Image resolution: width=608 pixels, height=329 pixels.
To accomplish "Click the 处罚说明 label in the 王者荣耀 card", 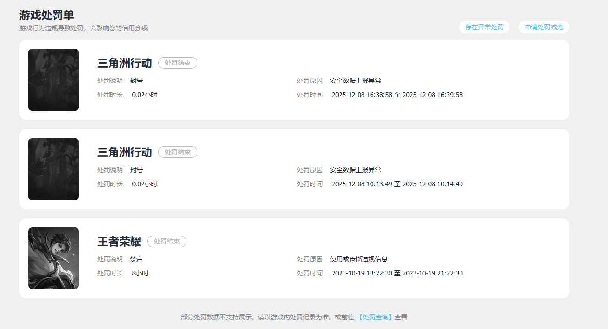I will [x=110, y=259].
